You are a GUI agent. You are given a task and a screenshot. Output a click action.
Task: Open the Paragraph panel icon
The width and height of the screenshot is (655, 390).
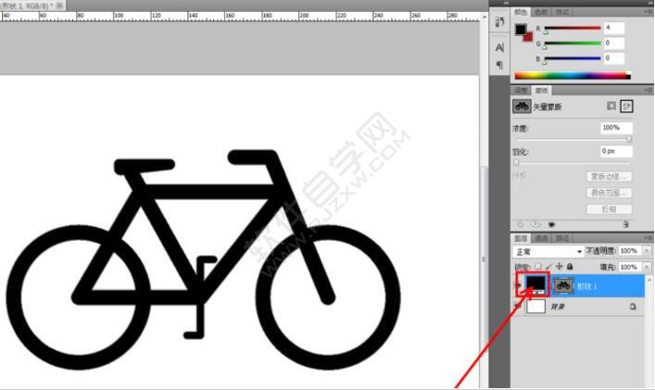click(499, 65)
